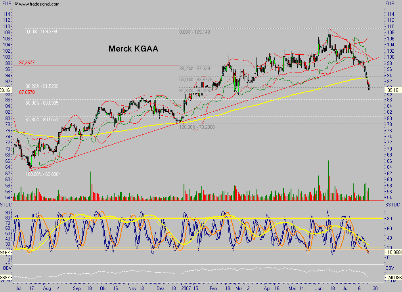Click the 100,00% - 62,8004 Fibonacci label
Screen dimensions: 402x292
[43, 174]
